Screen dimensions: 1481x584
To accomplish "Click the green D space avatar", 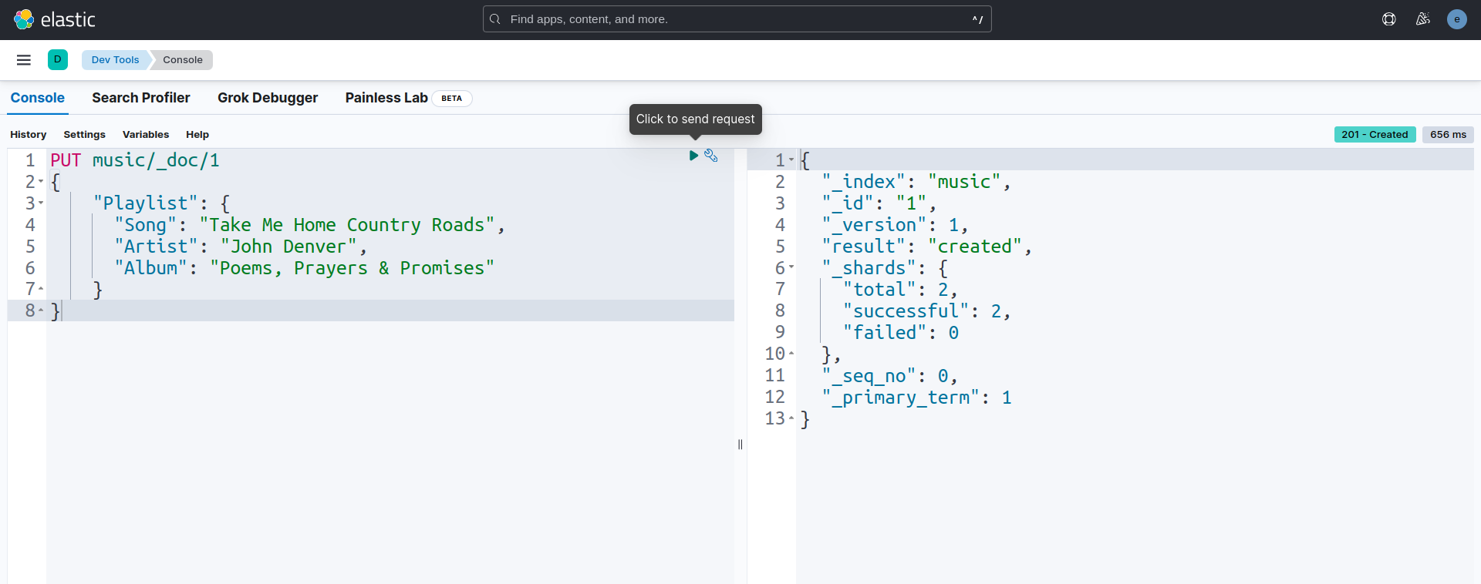I will point(58,60).
